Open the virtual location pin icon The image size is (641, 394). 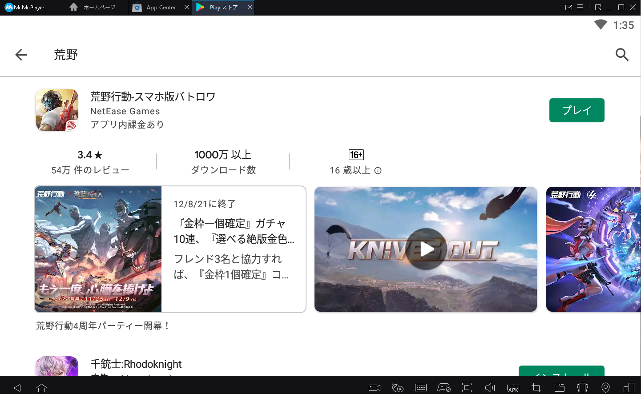(605, 388)
